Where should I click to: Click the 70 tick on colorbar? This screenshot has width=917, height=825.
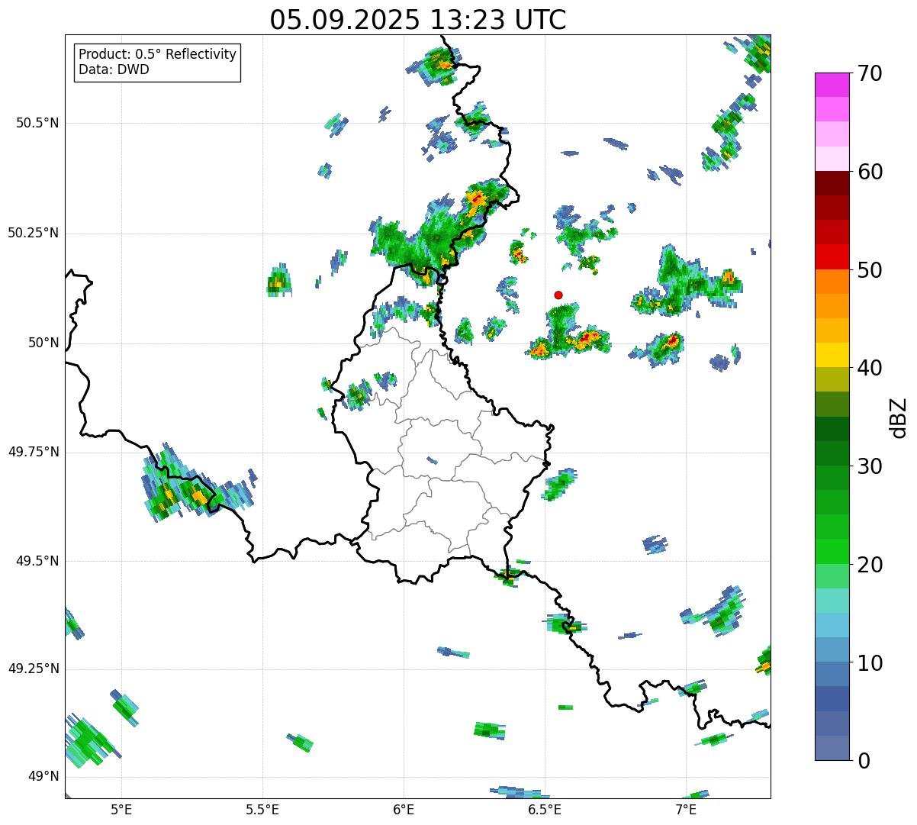pyautogui.click(x=870, y=73)
